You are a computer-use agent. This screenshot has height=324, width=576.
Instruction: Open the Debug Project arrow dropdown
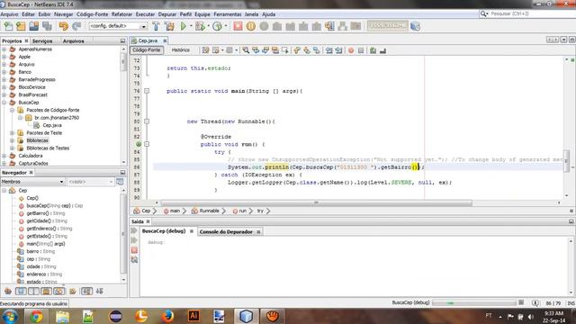(x=208, y=26)
